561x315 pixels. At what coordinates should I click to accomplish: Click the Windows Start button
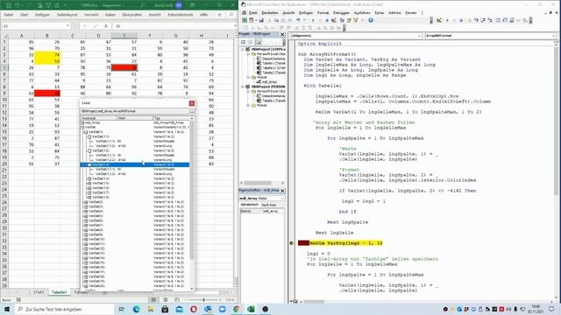click(7, 309)
